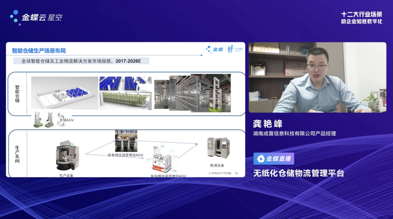This screenshot has width=393, height=219.
Task: Click the 复杂物流场景物流AGV label
Action: point(168,176)
